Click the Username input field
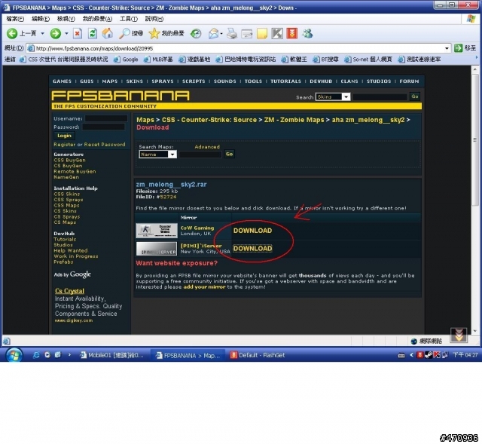Screen dimensions: 482x444 tap(106, 118)
